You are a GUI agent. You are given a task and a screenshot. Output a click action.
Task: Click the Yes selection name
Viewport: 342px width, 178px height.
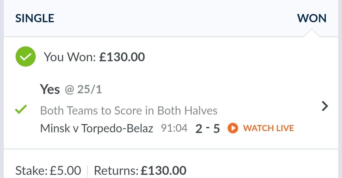(50, 89)
